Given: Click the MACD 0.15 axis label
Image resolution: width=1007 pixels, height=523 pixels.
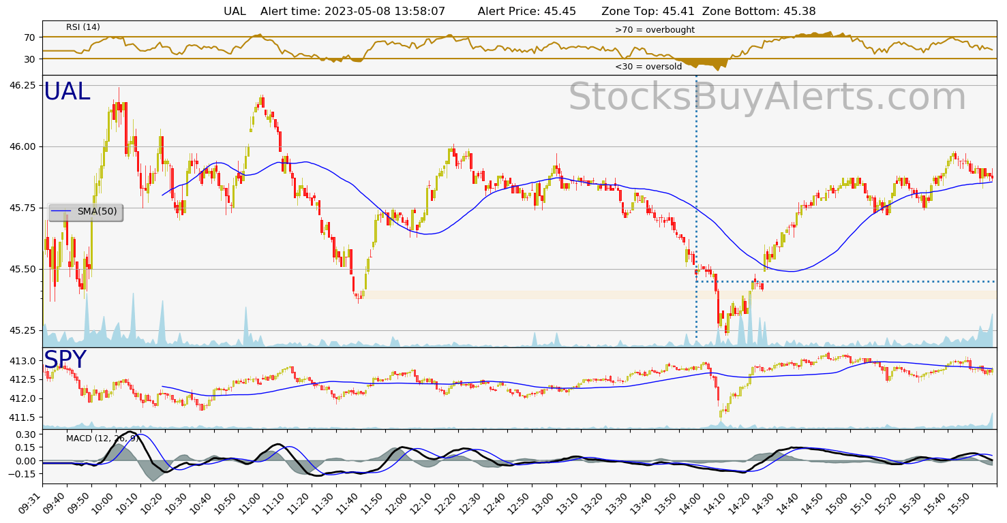Looking at the screenshot, I should pos(26,447).
